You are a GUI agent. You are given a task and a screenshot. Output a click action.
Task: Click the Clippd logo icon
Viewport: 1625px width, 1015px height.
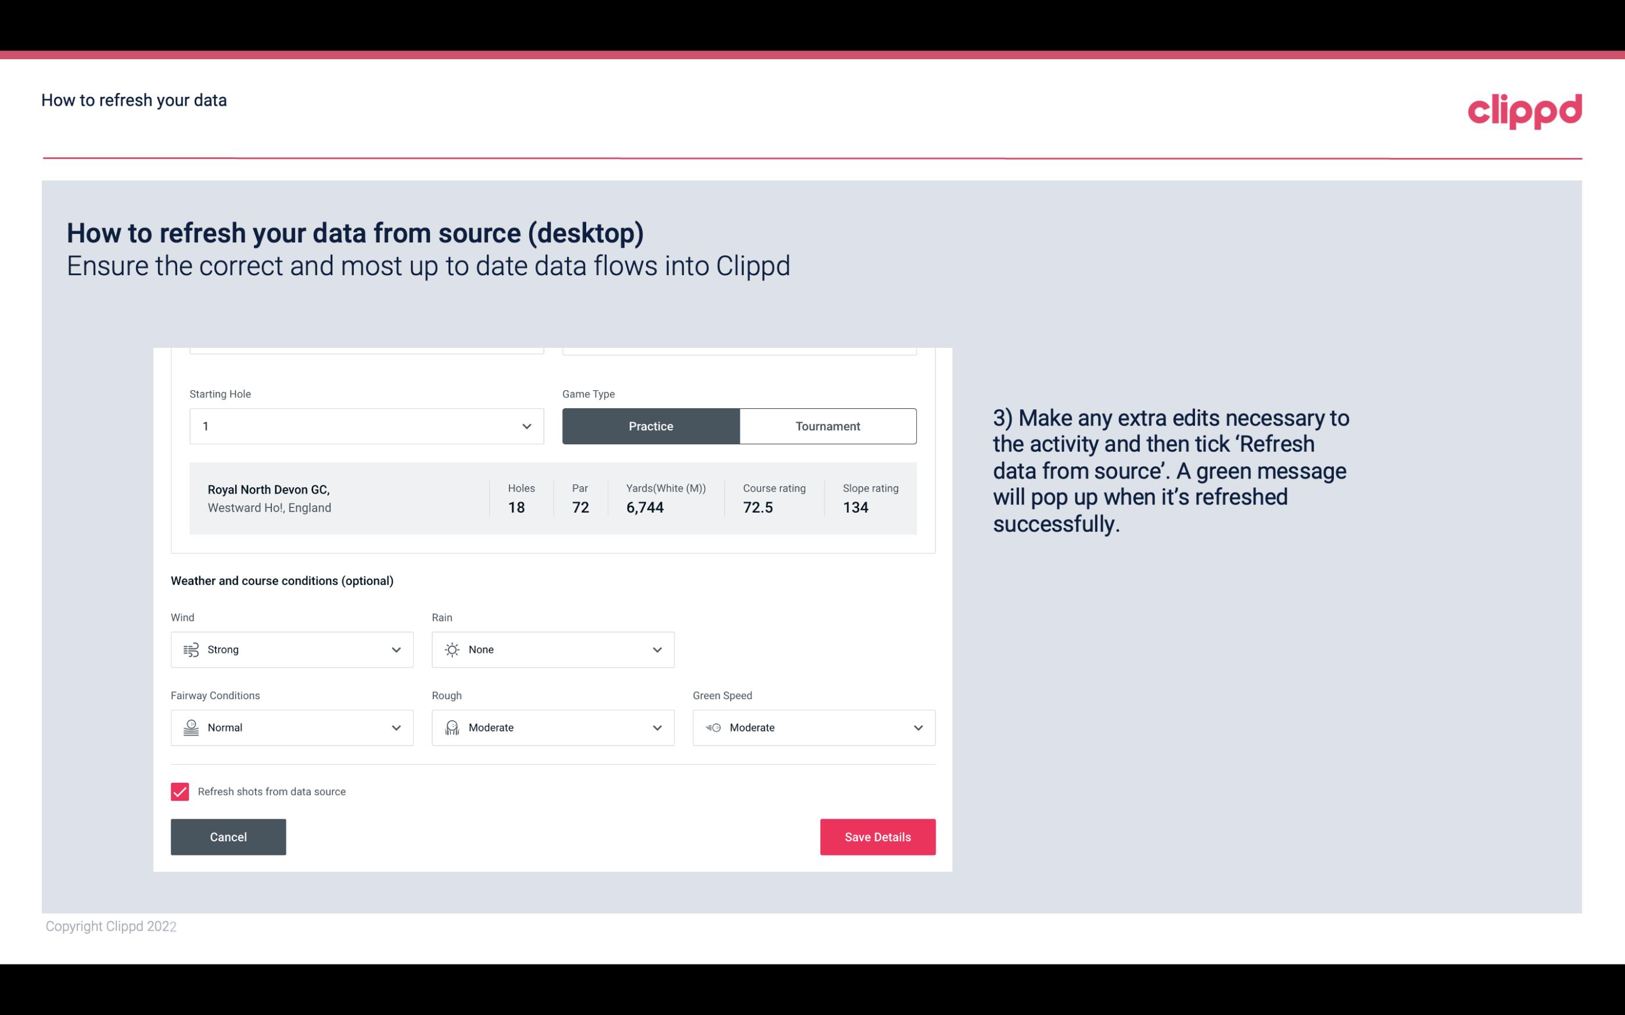pos(1524,109)
